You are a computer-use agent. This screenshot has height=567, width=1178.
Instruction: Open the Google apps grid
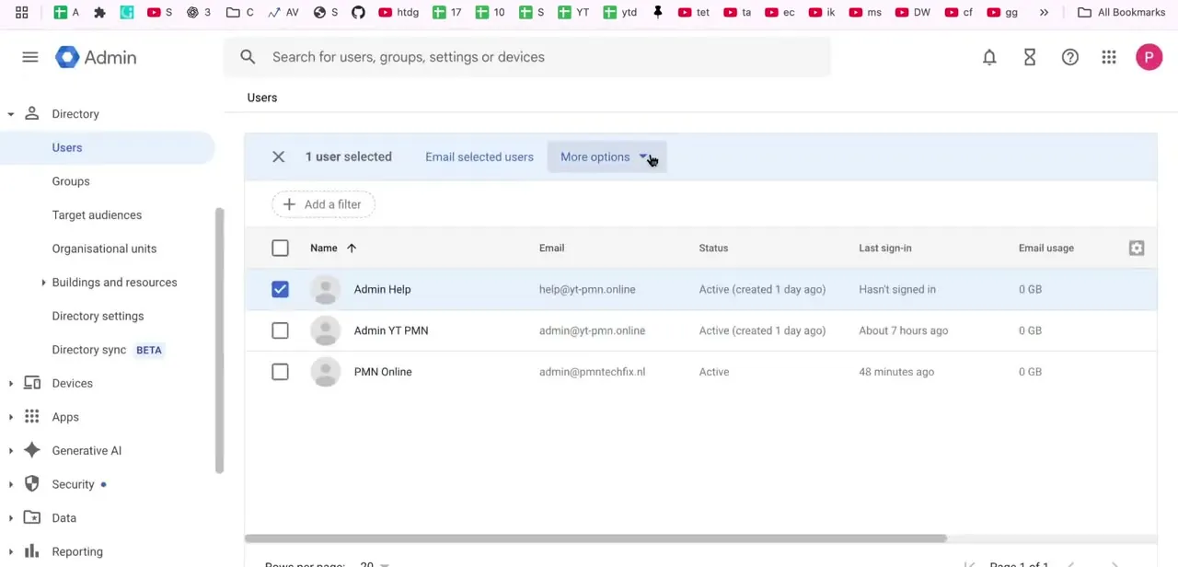point(1109,57)
